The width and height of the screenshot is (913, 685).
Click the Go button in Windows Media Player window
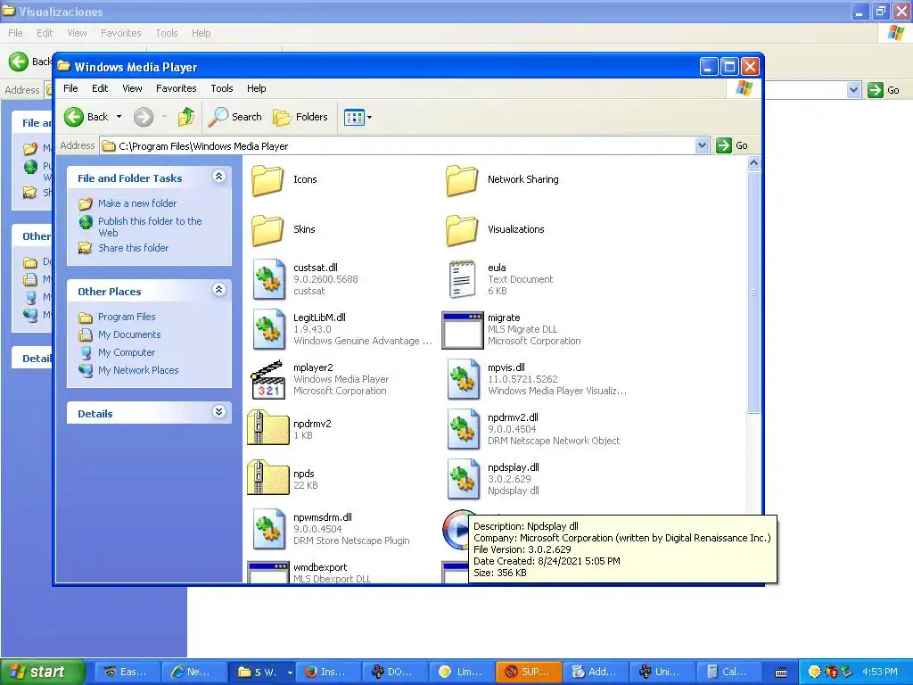click(x=733, y=145)
